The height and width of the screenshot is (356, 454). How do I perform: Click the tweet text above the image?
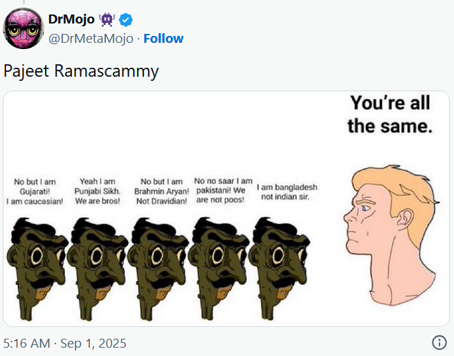[x=81, y=71]
